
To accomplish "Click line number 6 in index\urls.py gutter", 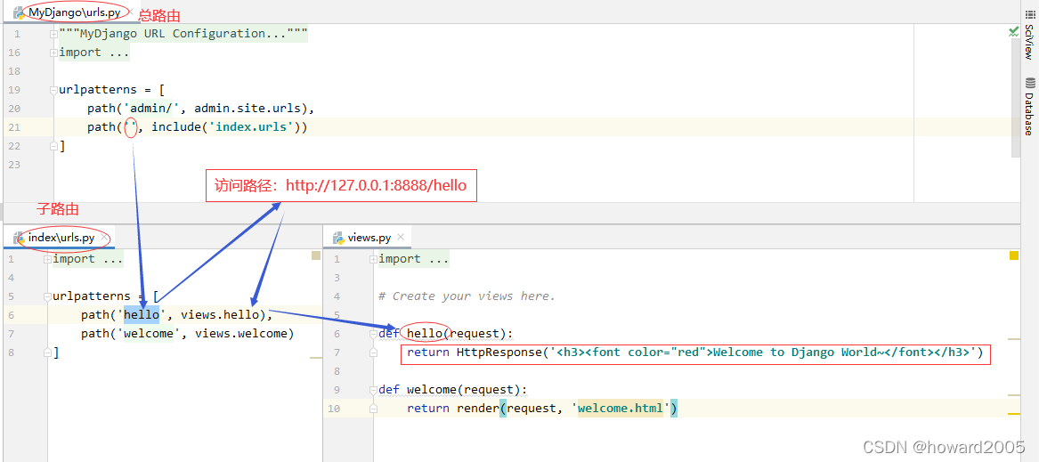I will pos(12,315).
